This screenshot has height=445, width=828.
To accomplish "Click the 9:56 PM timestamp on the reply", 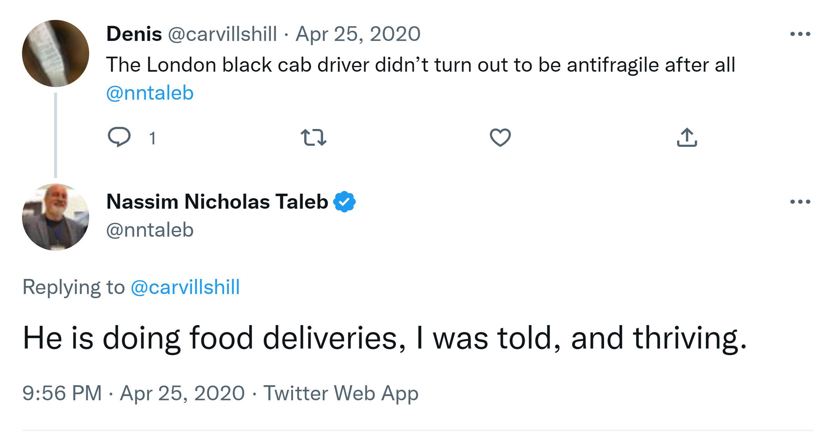I will click(x=62, y=393).
